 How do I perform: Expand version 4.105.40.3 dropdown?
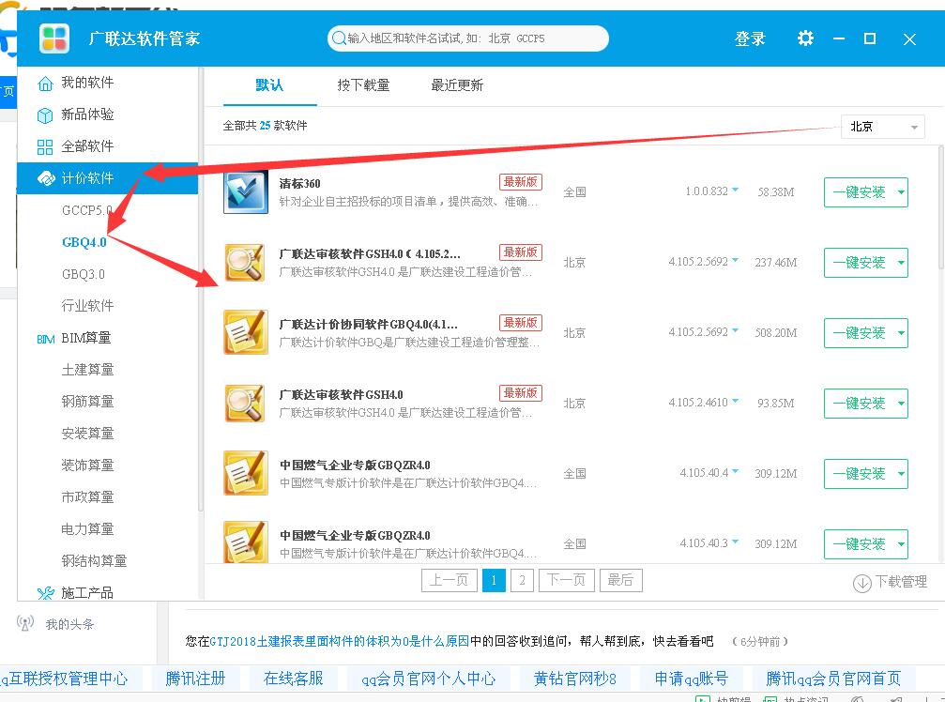tap(735, 542)
